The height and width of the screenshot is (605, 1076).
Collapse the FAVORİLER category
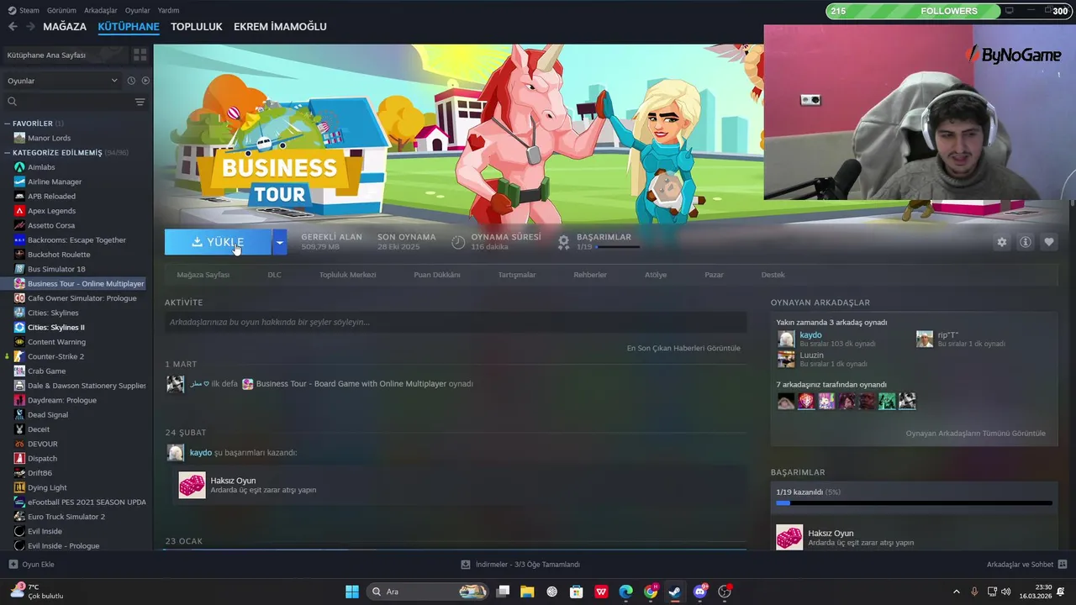click(x=8, y=124)
